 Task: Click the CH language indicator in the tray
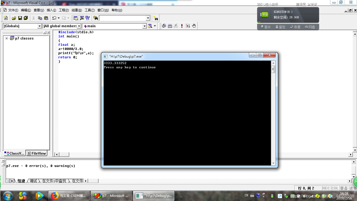246,195
